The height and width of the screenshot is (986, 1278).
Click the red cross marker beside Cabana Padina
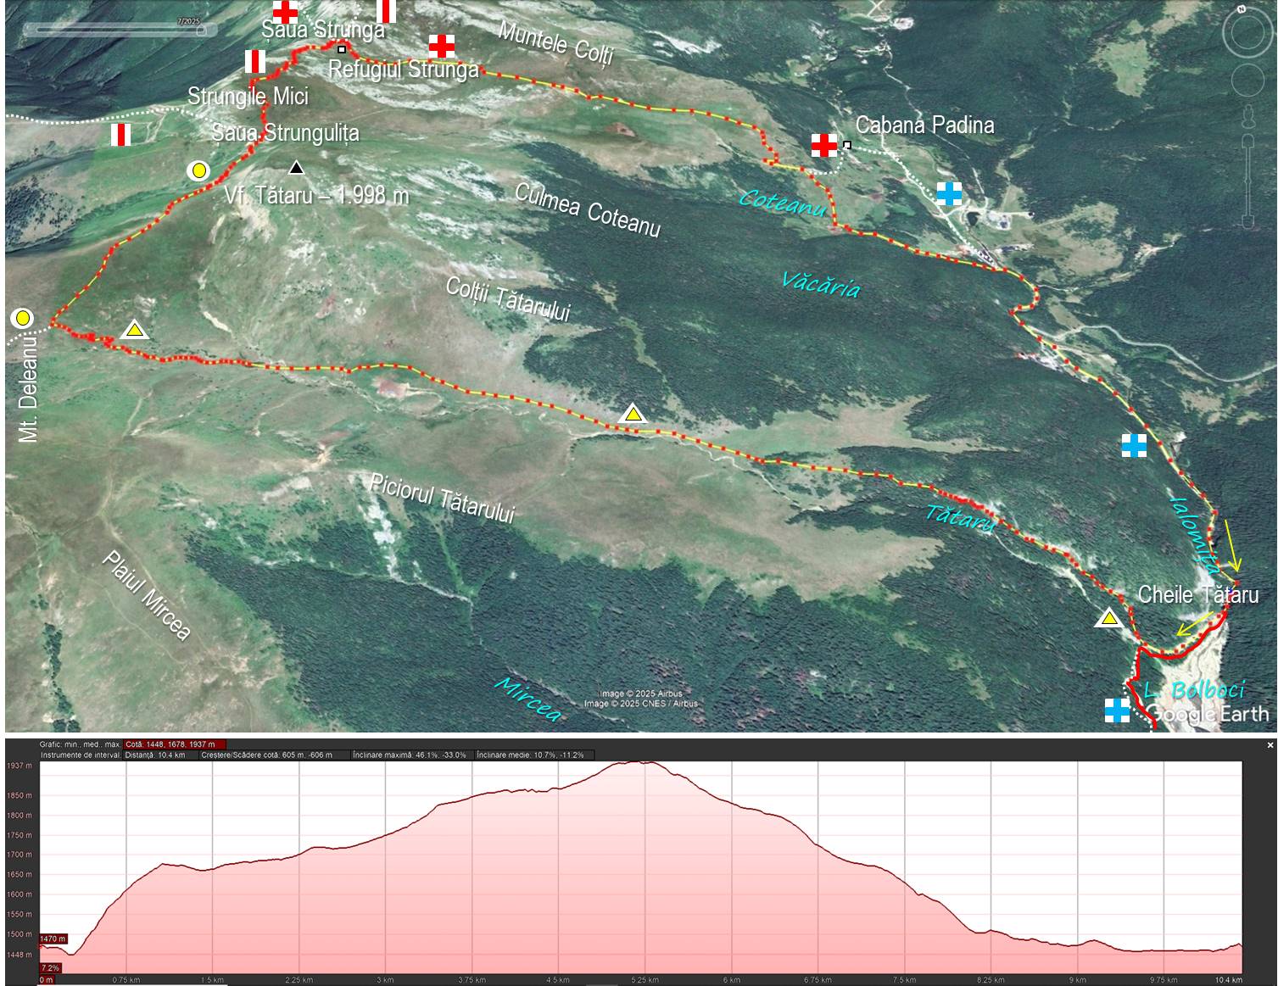(x=823, y=145)
